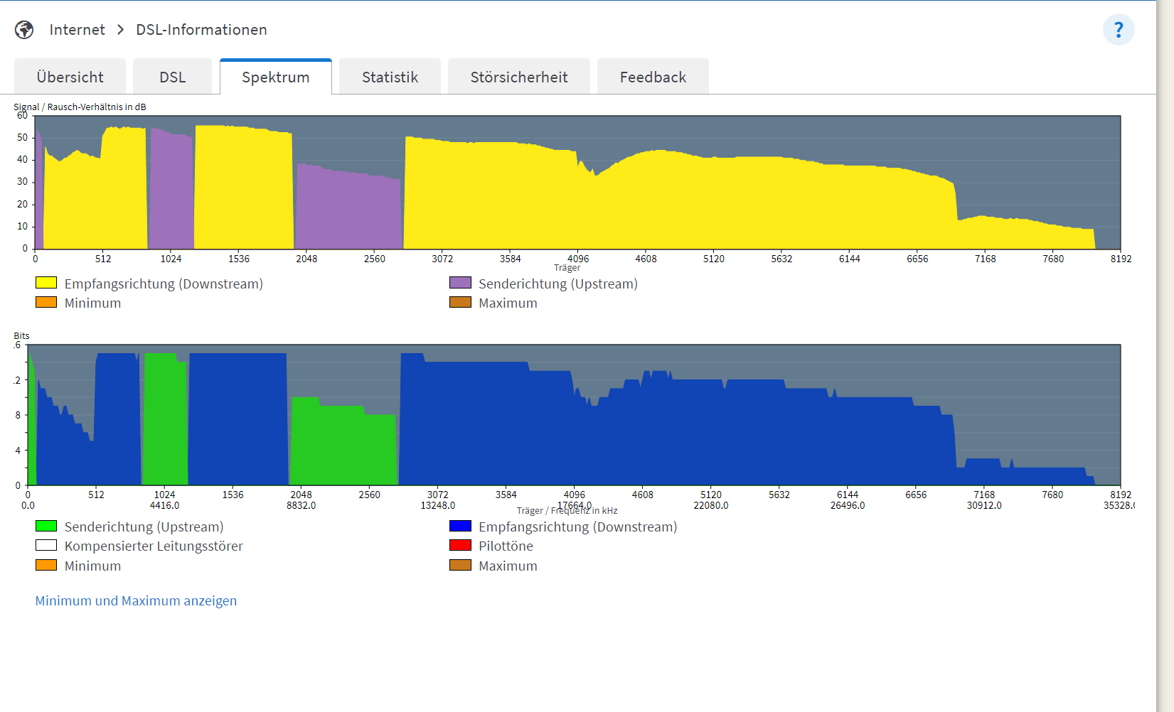Click the globe Internet icon
The height and width of the screenshot is (712, 1174).
(x=24, y=30)
